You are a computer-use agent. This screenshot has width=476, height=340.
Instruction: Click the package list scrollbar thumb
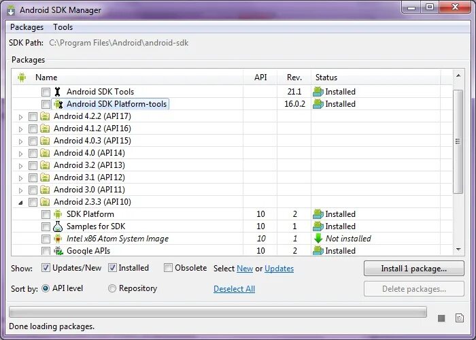458,141
